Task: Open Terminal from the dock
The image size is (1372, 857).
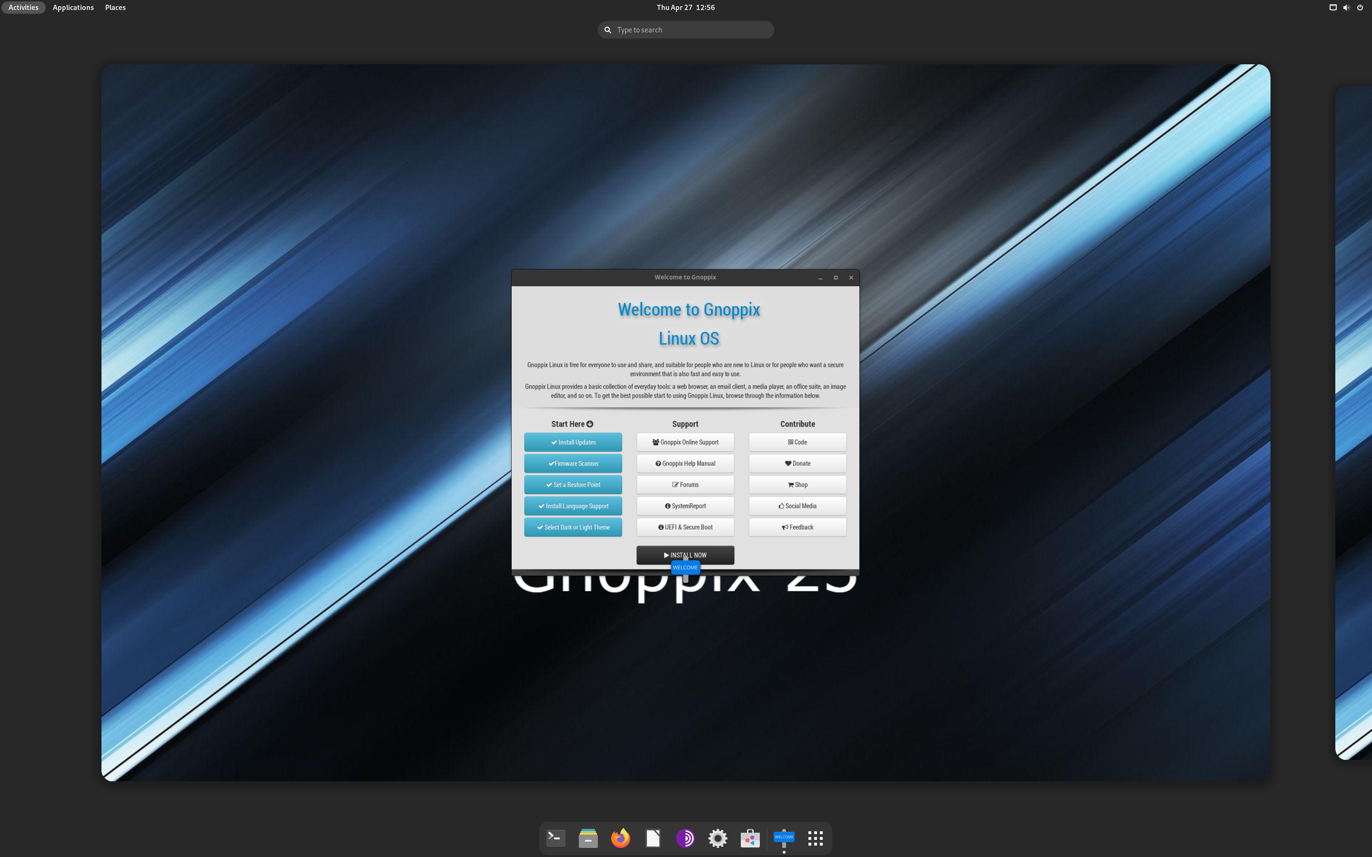Action: point(555,838)
